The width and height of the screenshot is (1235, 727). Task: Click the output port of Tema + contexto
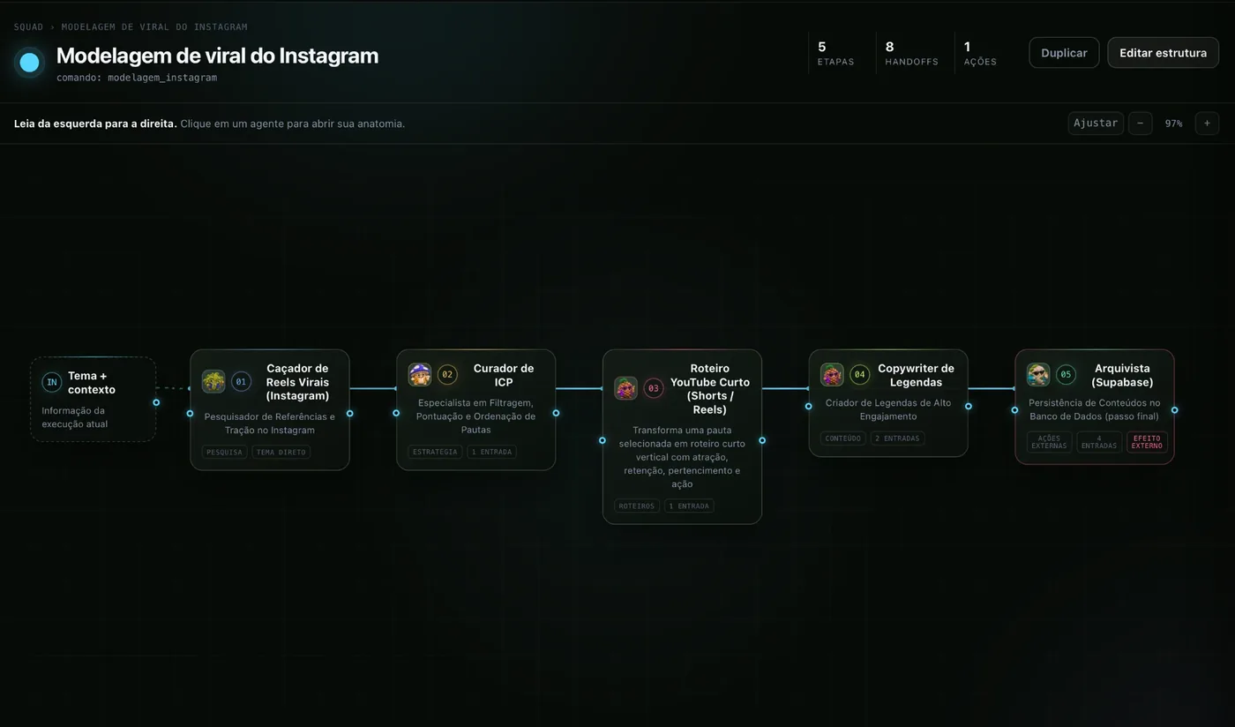pos(156,402)
